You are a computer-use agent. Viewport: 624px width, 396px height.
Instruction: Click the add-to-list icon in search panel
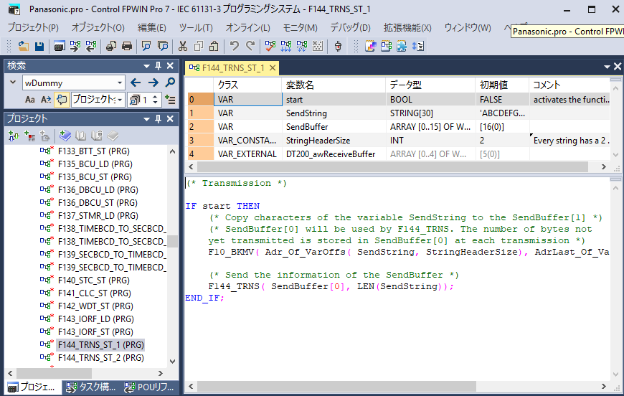[170, 100]
